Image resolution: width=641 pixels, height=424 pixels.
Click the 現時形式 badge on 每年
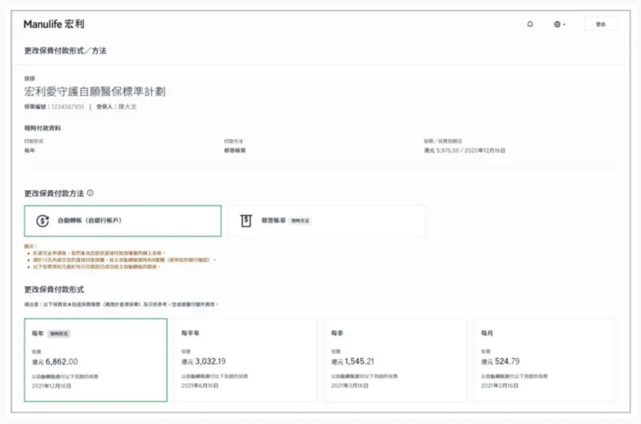[59, 334]
